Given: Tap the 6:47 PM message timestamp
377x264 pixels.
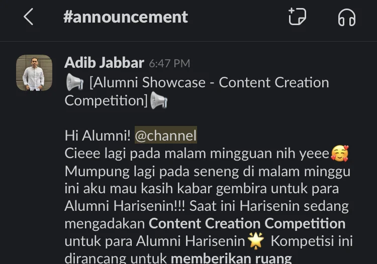Looking at the screenshot, I should coord(169,64).
